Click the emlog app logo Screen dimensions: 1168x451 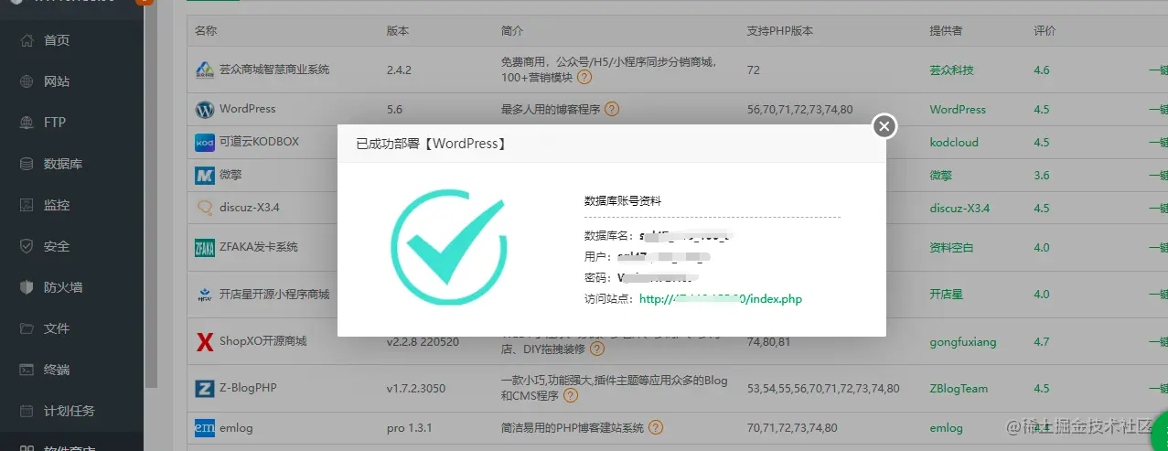[x=205, y=427]
